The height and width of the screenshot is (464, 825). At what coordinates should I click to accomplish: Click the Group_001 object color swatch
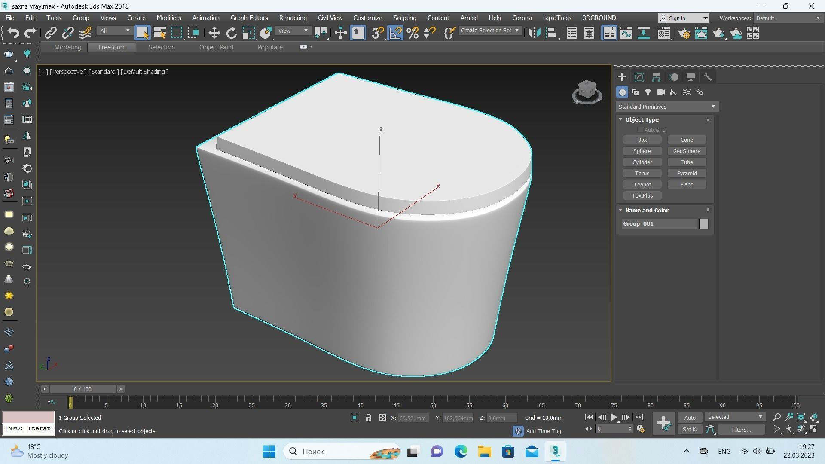tap(703, 224)
